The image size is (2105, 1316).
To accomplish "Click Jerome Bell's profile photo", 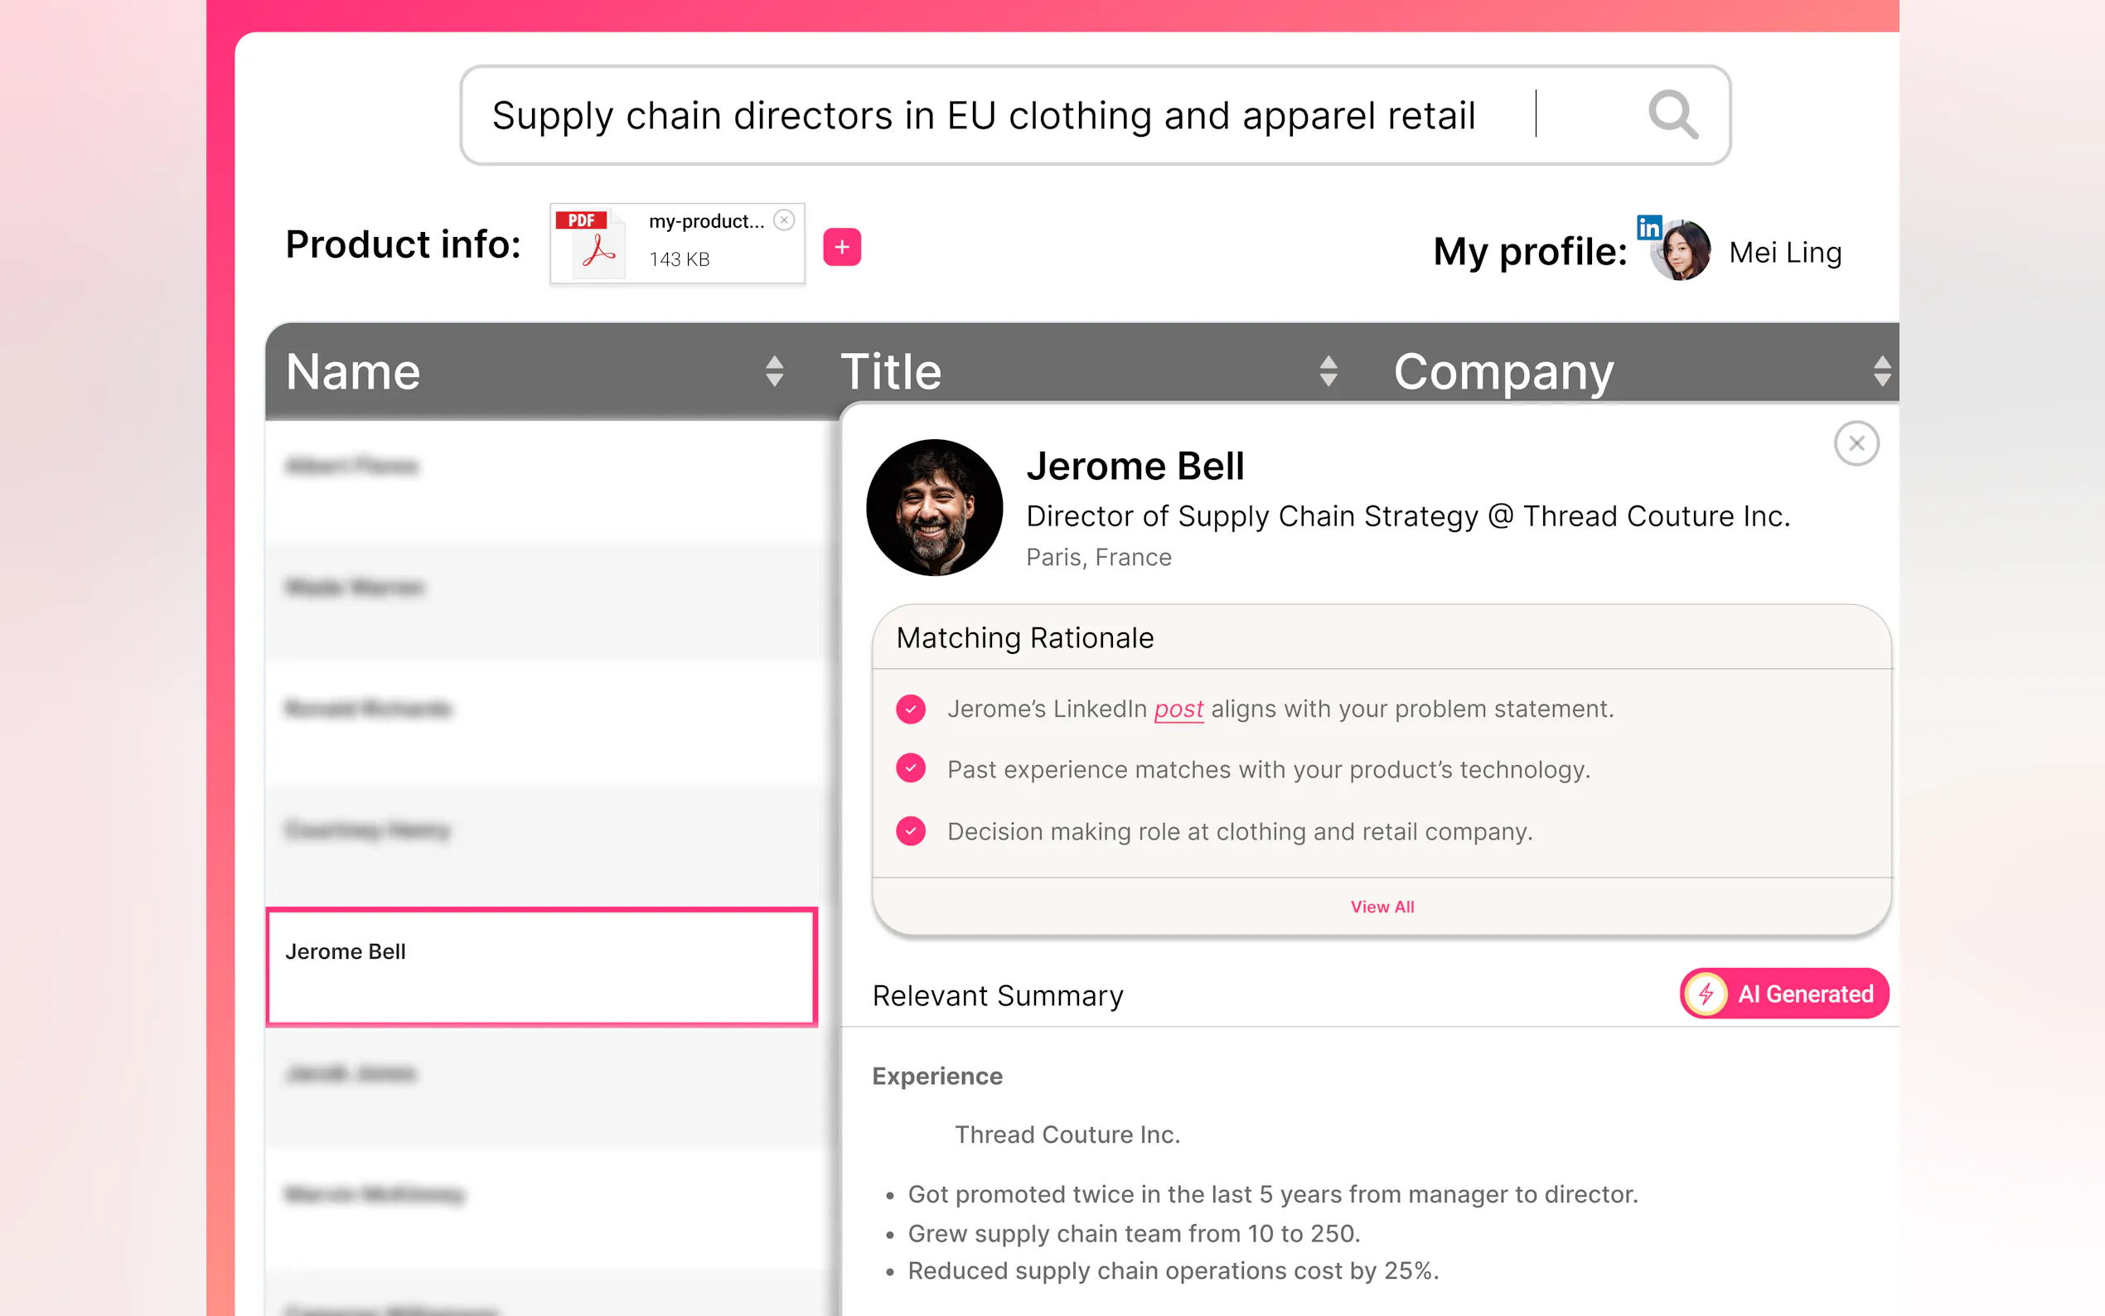I will click(934, 507).
